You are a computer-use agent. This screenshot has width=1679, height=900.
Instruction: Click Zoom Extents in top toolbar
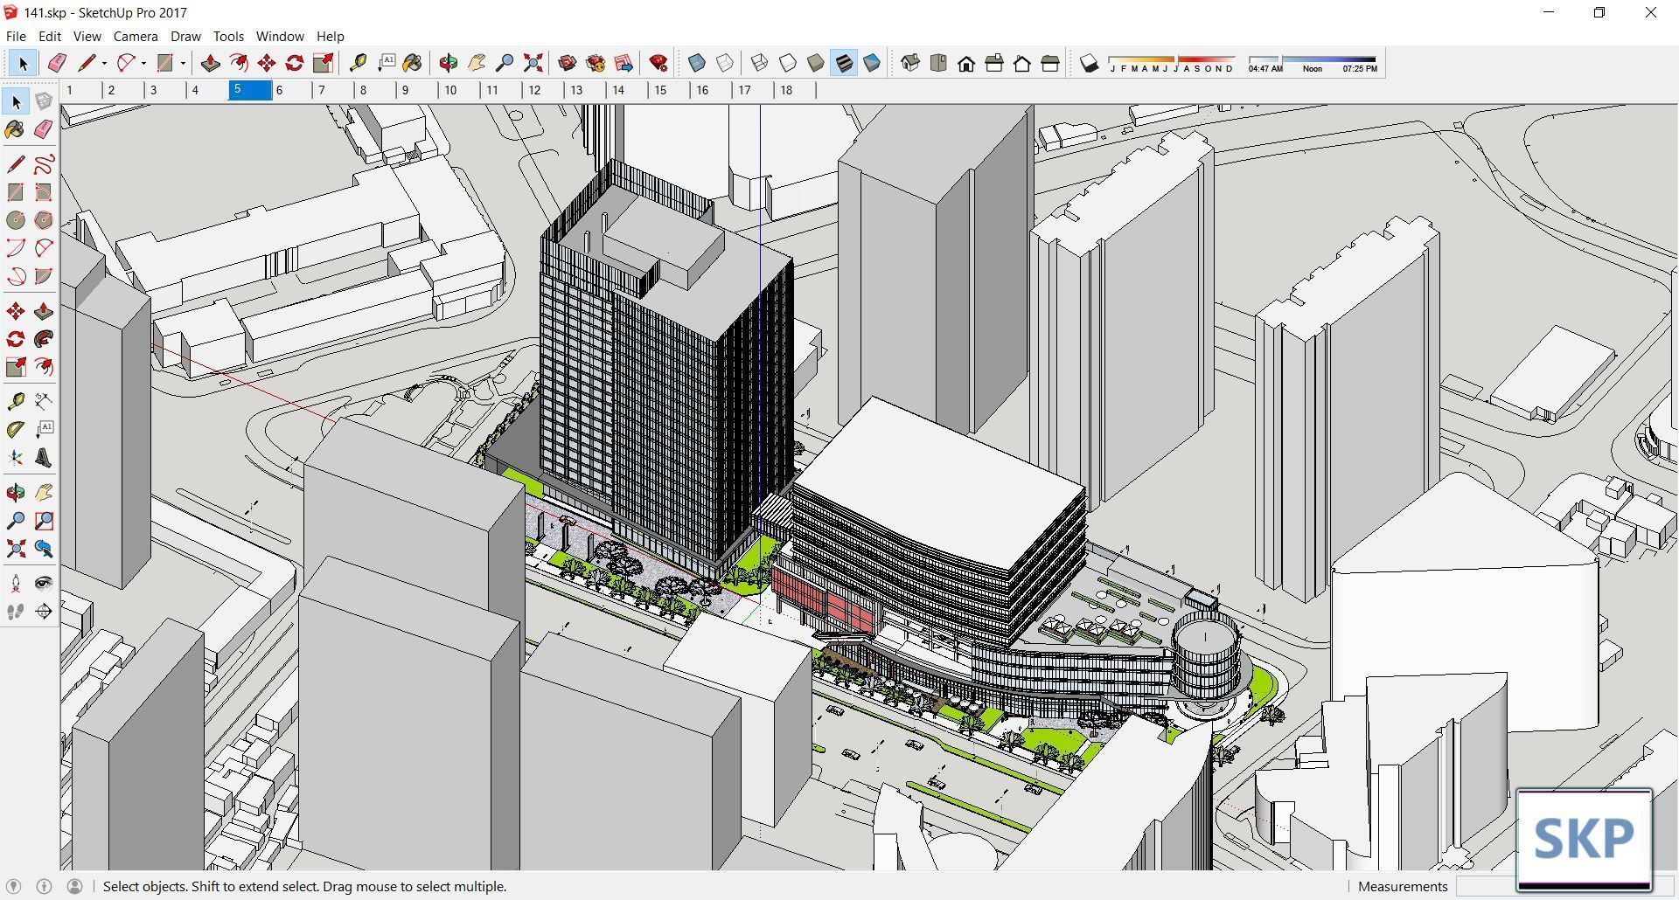[533, 63]
